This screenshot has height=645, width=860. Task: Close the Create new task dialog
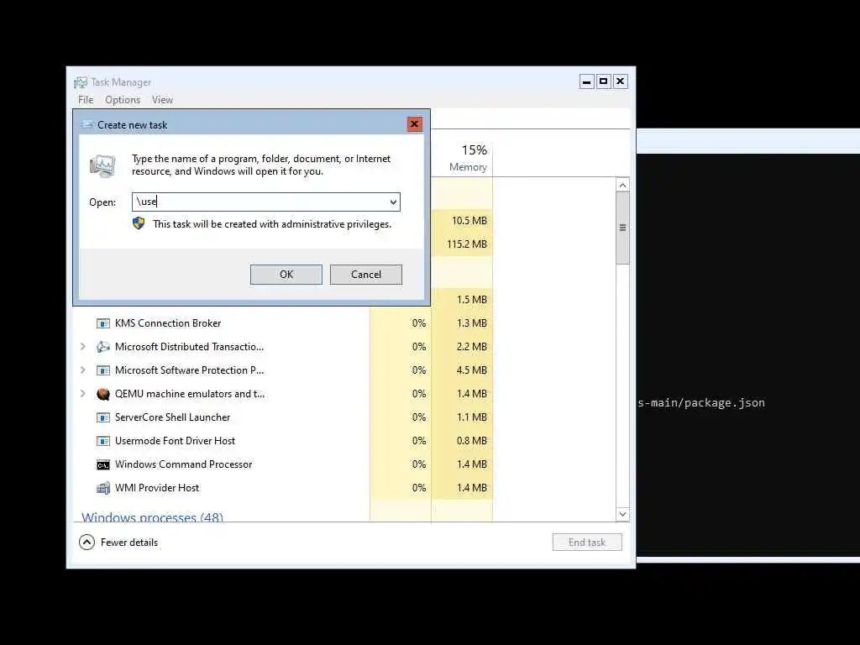(415, 124)
